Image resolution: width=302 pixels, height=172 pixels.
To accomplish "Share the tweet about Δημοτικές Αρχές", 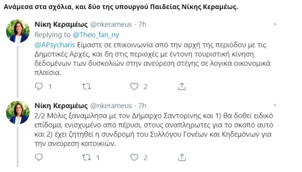I will point(182,87).
